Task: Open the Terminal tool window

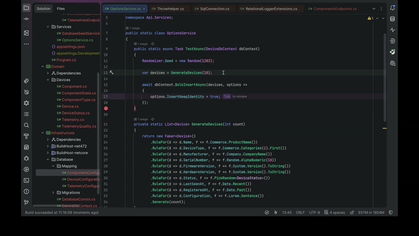Action: point(27,180)
